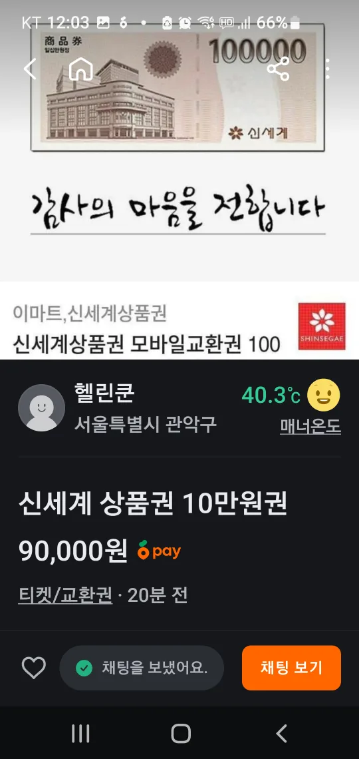Tap the Android home navigation button
The image size is (359, 759).
click(x=181, y=733)
